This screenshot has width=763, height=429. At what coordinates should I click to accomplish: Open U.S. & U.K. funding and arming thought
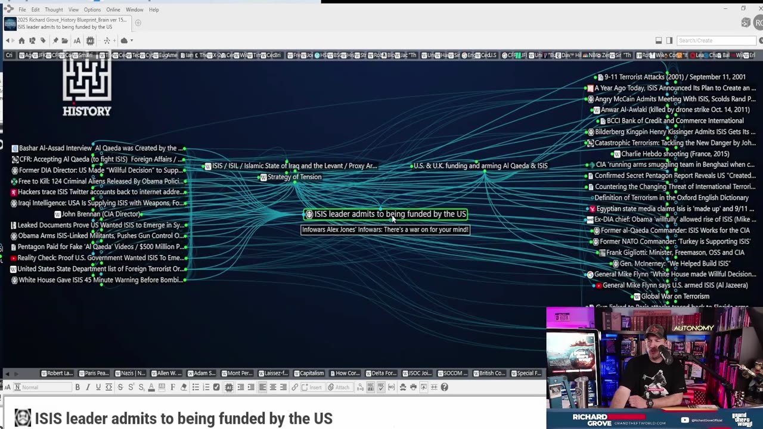pos(480,166)
